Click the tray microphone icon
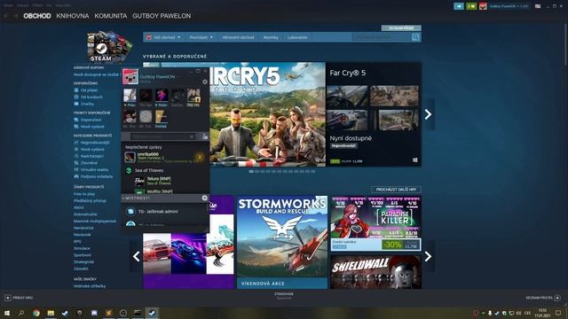This screenshot has height=319, width=568. (x=490, y=313)
